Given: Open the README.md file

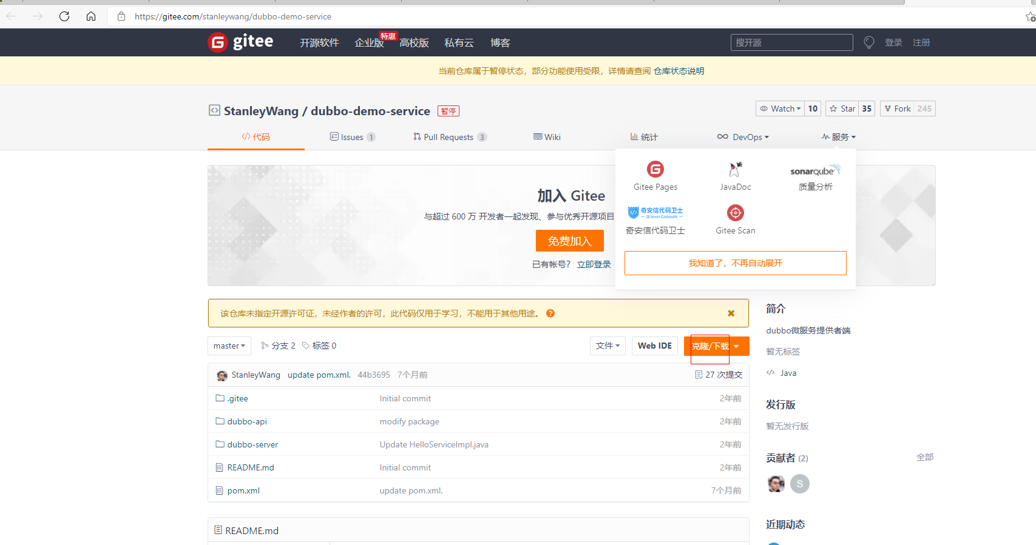Looking at the screenshot, I should coord(251,467).
